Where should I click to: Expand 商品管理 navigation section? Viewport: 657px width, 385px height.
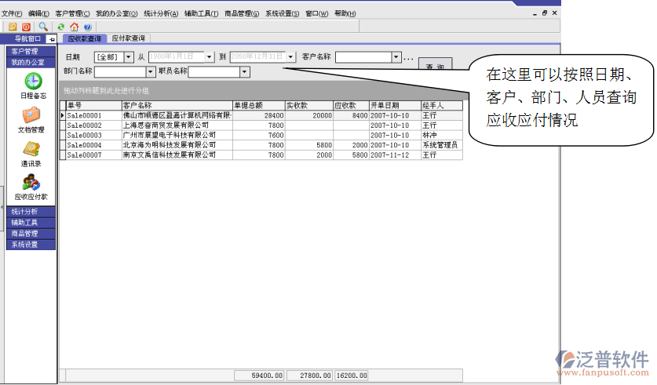coord(31,234)
